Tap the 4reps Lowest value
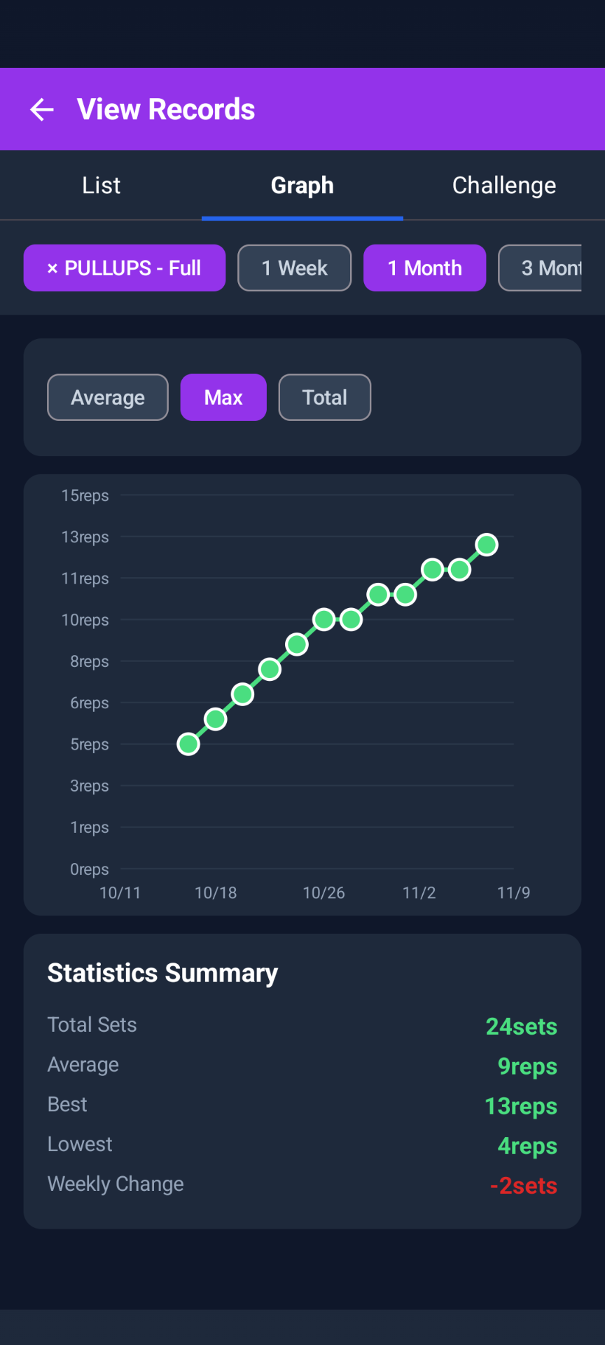The image size is (605, 1345). 527,1146
